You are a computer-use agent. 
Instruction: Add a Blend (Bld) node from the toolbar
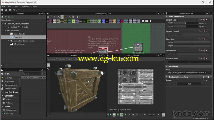pyautogui.click(x=55, y=21)
